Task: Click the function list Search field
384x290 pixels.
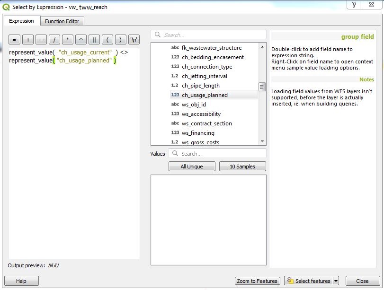Action: click(208, 35)
